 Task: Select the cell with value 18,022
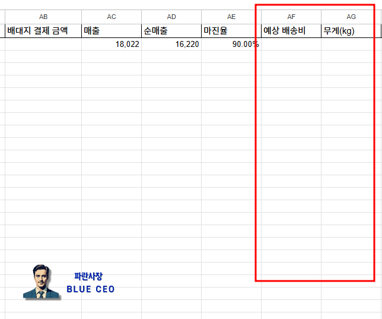(x=112, y=44)
